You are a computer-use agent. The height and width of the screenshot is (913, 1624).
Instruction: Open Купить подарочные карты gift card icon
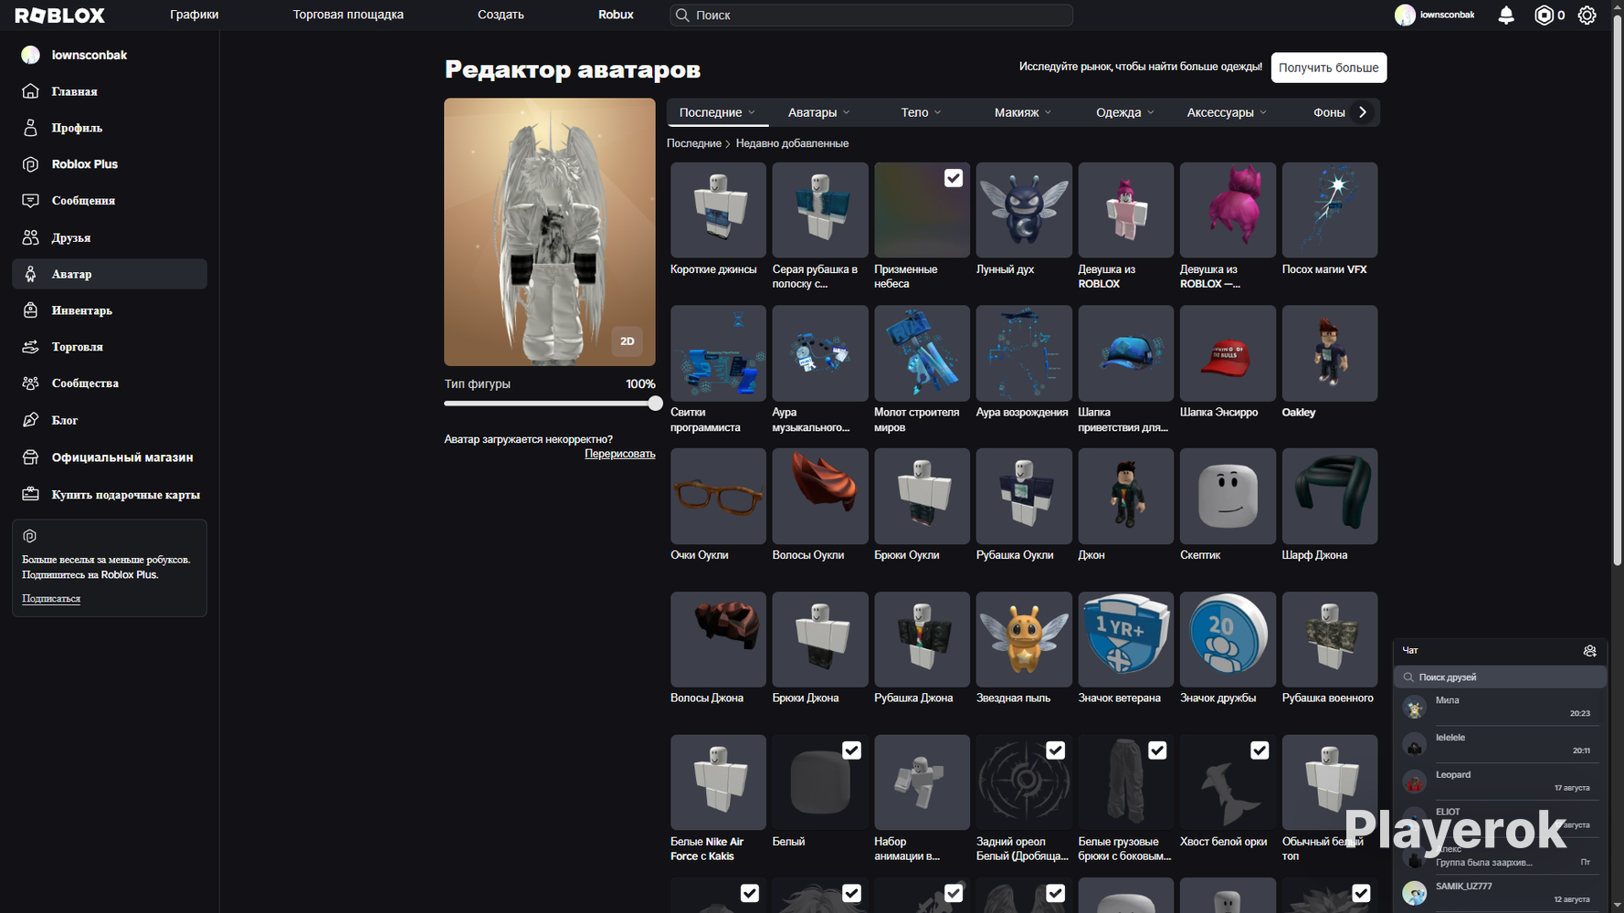30,494
